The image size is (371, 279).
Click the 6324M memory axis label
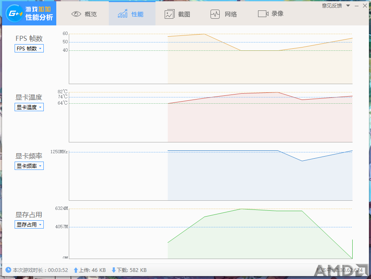pyautogui.click(x=62, y=208)
